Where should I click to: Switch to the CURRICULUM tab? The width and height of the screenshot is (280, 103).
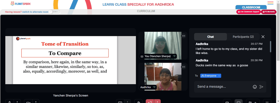click(x=146, y=11)
